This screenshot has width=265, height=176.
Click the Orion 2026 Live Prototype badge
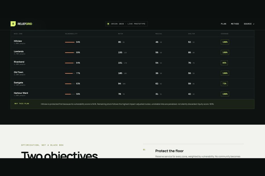click(x=126, y=24)
